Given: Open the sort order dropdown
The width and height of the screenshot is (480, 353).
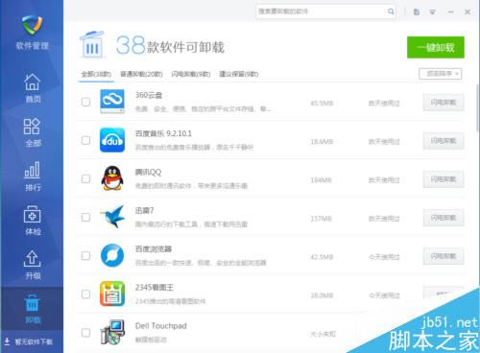Looking at the screenshot, I should pos(440,74).
